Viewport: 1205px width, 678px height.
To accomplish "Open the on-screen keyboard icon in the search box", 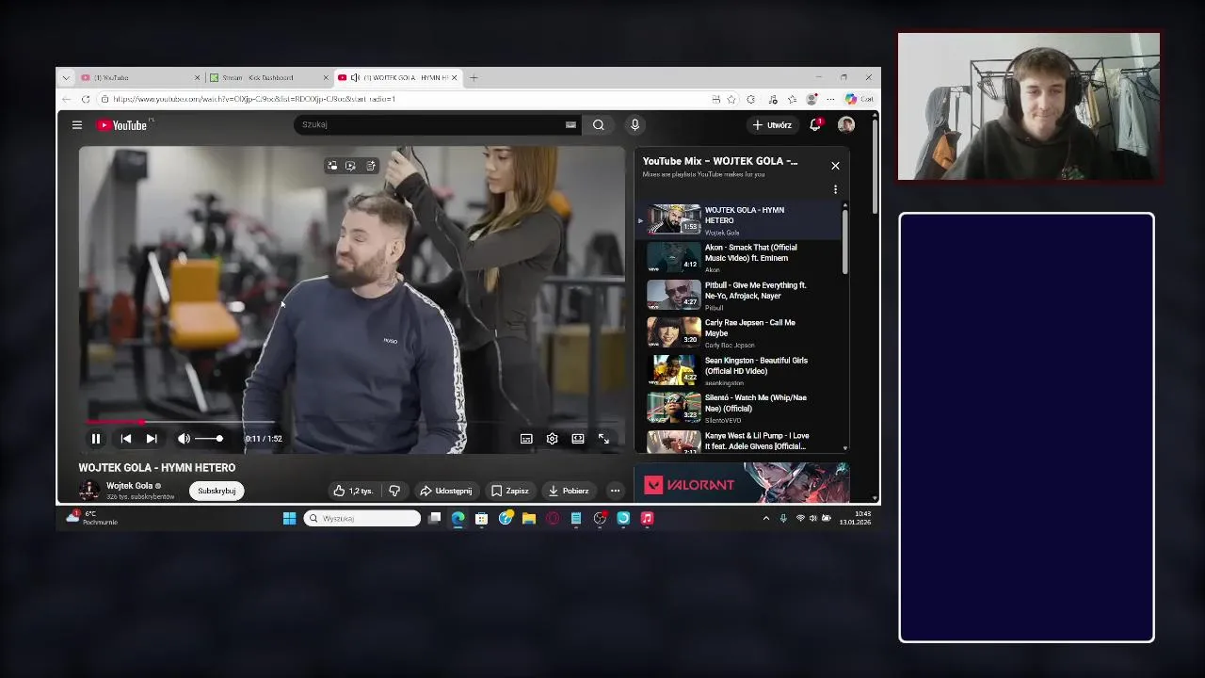I will (570, 124).
